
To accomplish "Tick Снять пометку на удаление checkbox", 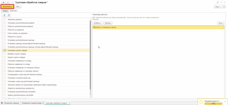I will tap(5, 33).
